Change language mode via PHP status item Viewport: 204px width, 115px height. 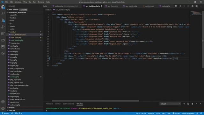point(169,113)
